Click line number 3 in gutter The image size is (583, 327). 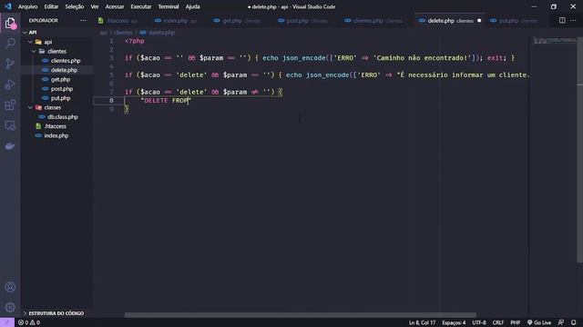click(111, 58)
